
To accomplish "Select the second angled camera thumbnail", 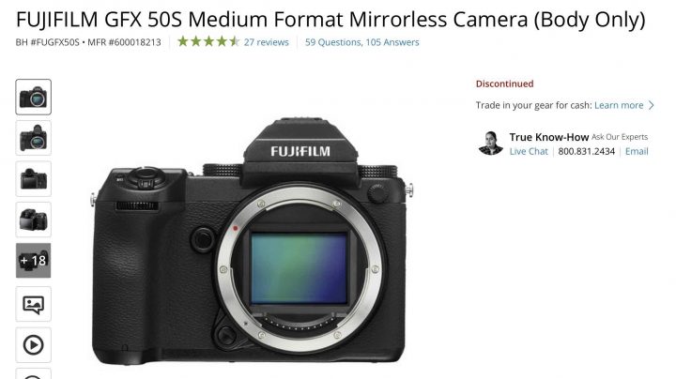I will tap(33, 138).
